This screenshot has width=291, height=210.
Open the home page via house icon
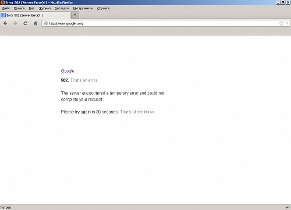[36, 23]
